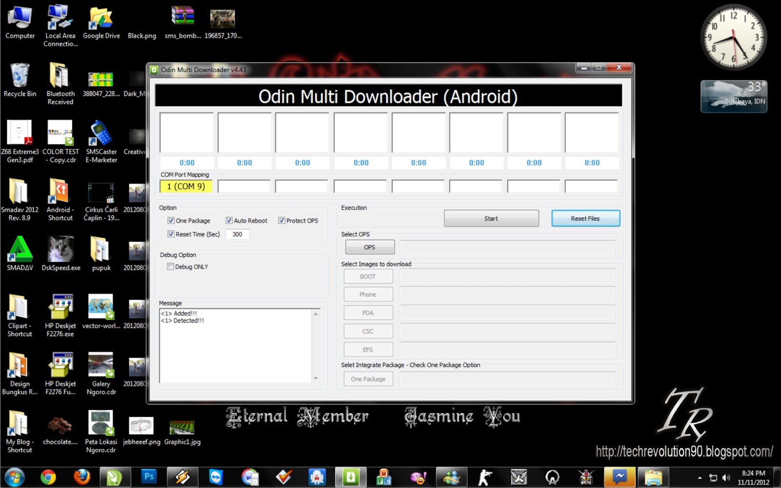Select the Z68 Extreme3 Gen3.pdf file
Image resolution: width=781 pixels, height=488 pixels.
point(20,142)
